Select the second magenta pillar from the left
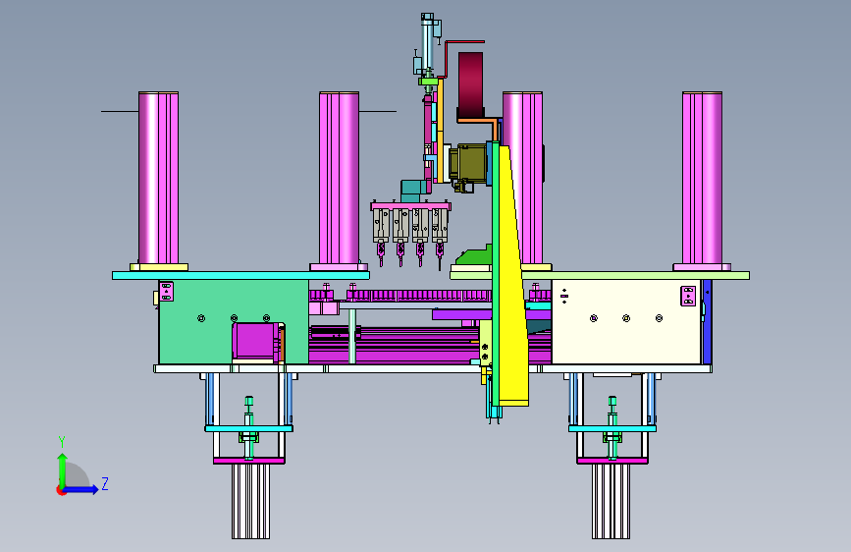 click(x=340, y=178)
